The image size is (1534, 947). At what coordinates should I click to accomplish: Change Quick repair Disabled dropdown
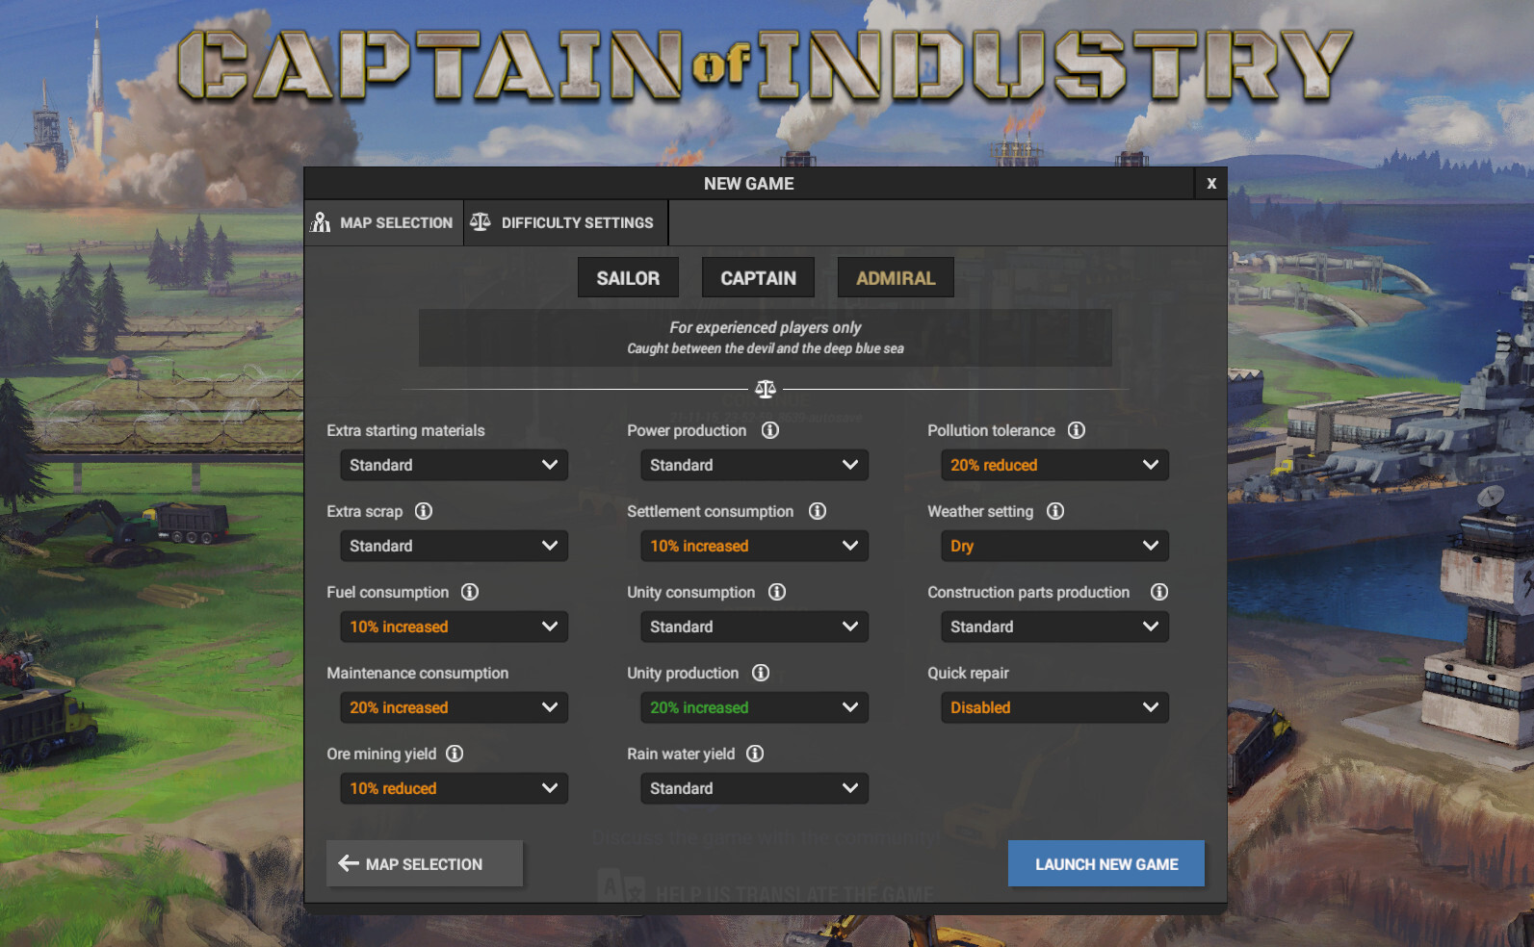tap(1054, 707)
